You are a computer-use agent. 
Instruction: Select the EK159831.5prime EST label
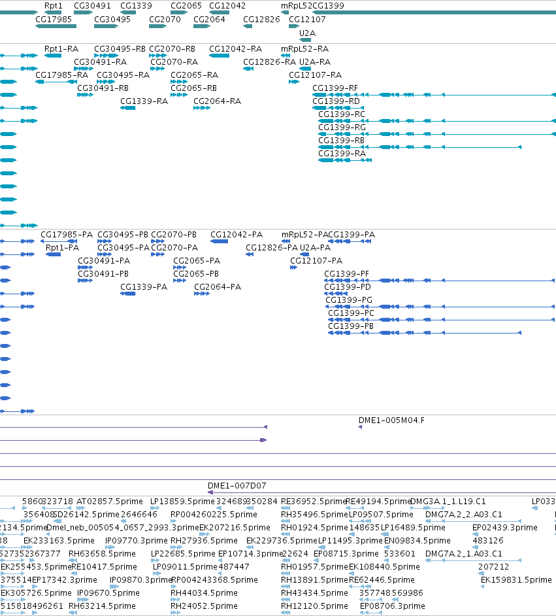[516, 579]
